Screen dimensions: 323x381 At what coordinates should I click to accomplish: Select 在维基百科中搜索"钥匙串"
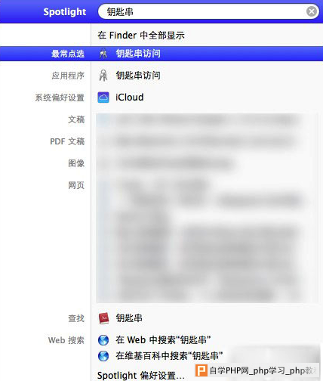pyautogui.click(x=169, y=356)
